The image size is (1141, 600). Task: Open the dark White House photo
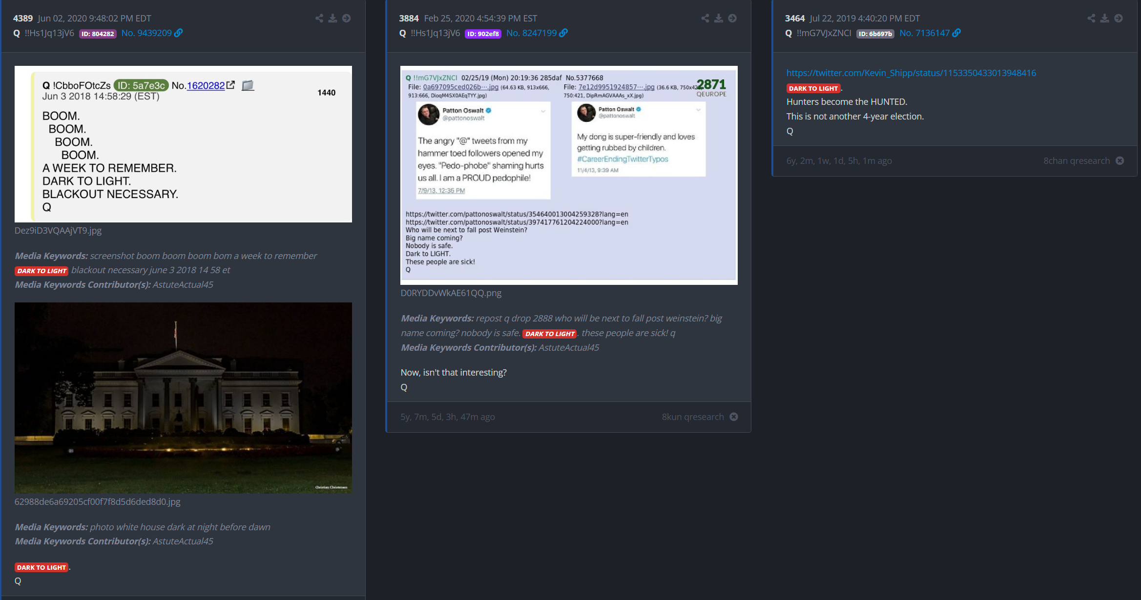point(183,398)
